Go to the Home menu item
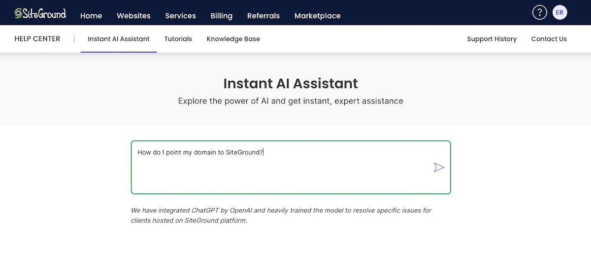Viewport: 591px width, 262px height. tap(91, 16)
